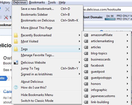Expand the Signed in as kristihines arrow
132x105 pixels.
(80, 74)
